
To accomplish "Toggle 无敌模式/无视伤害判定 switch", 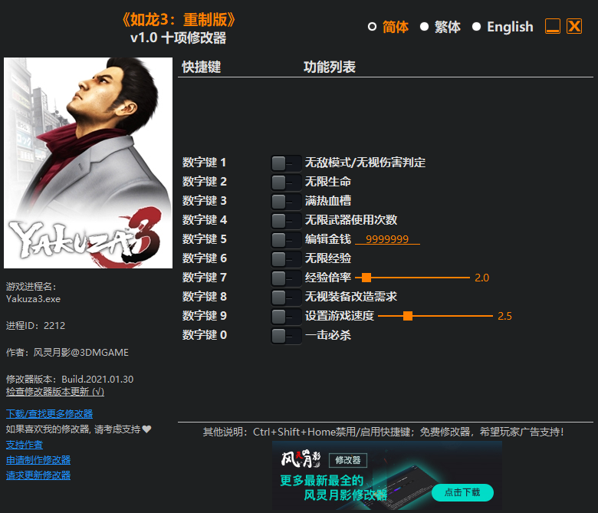I will [x=285, y=163].
